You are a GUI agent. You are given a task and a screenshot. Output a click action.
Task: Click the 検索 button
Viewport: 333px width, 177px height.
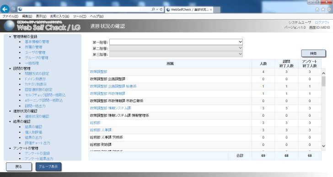coord(313,53)
